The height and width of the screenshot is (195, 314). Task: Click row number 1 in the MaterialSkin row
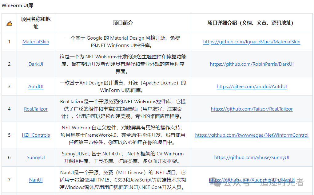(9, 41)
